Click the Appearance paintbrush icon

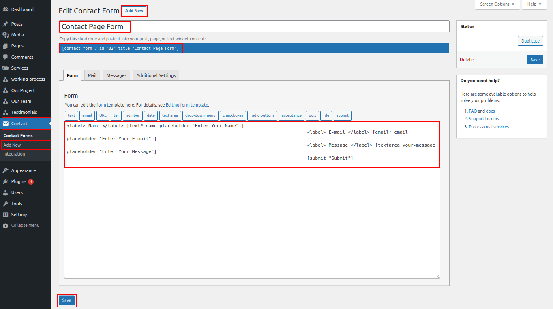click(x=6, y=170)
